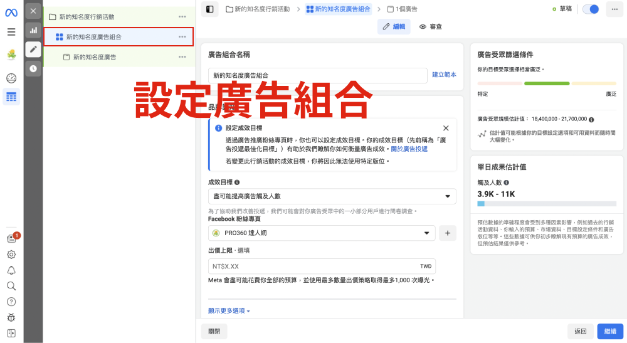
Task: Expand 顯示更多選項
Action: [x=229, y=311]
